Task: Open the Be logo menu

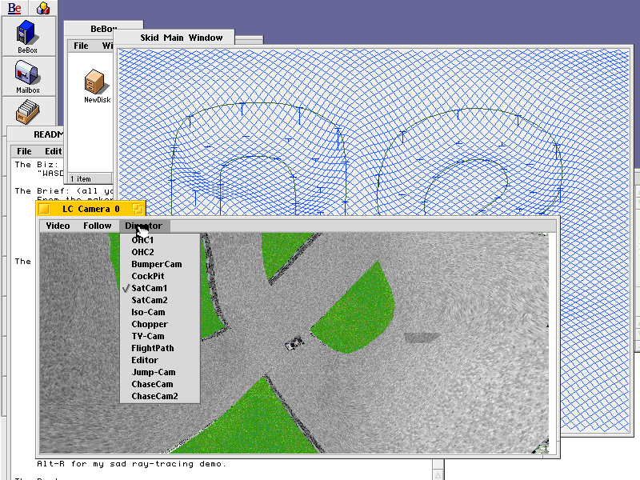Action: click(14, 8)
